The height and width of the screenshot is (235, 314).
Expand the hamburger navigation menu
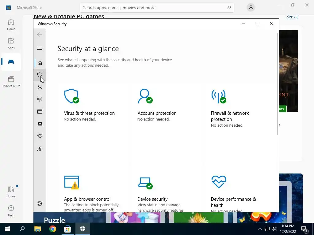pos(40,48)
